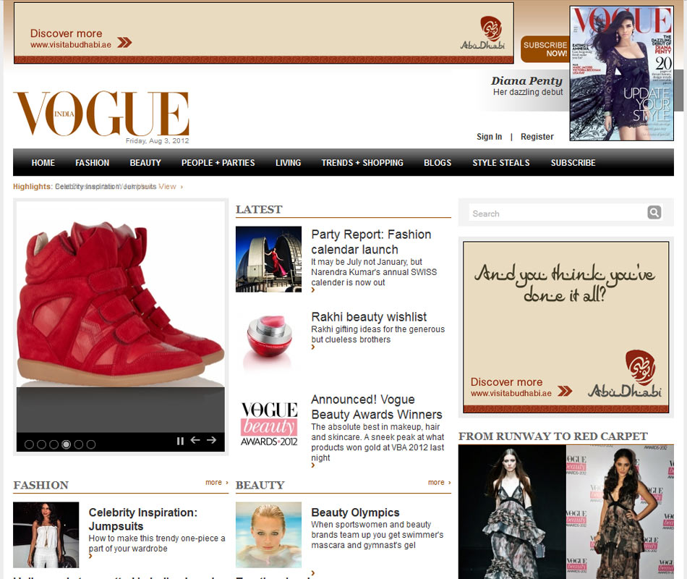The image size is (687, 579).
Task: Click the search magnifier icon
Action: 654,212
